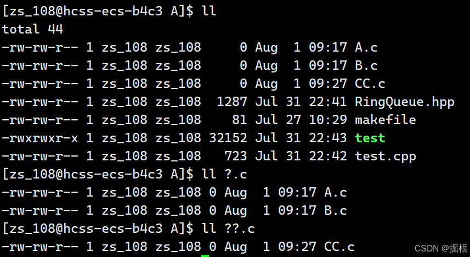Click the makefile filename
This screenshot has height=257, width=470.
pos(385,120)
